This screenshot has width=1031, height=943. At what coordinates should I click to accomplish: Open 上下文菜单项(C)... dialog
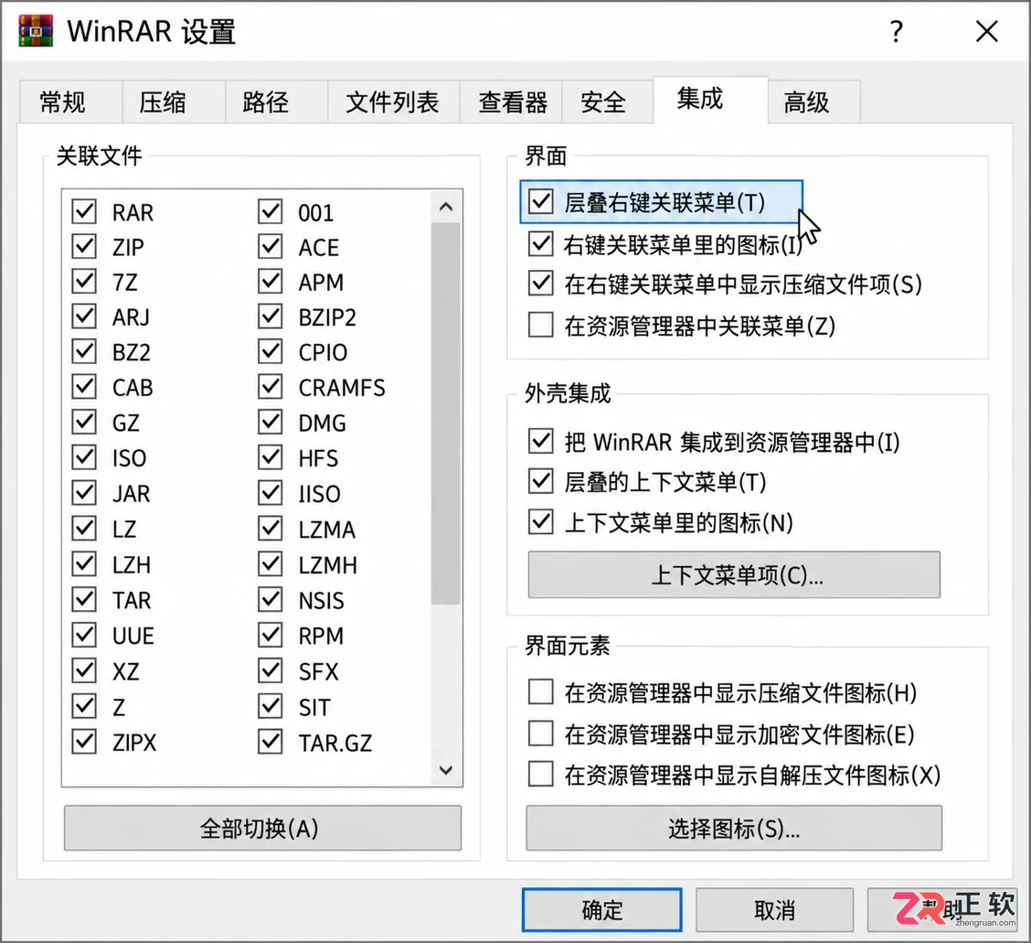(x=734, y=575)
